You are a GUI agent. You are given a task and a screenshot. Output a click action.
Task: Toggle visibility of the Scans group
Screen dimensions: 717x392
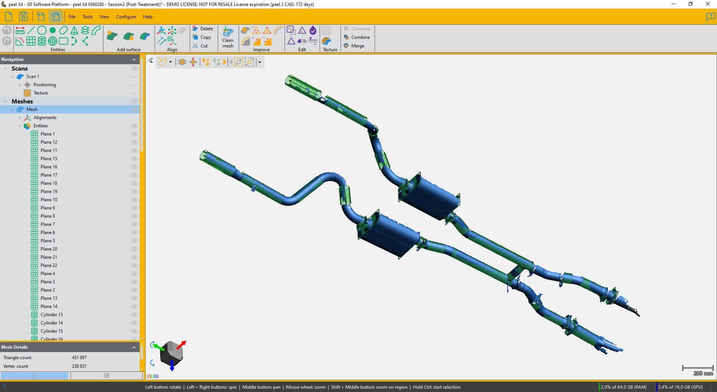pyautogui.click(x=134, y=69)
